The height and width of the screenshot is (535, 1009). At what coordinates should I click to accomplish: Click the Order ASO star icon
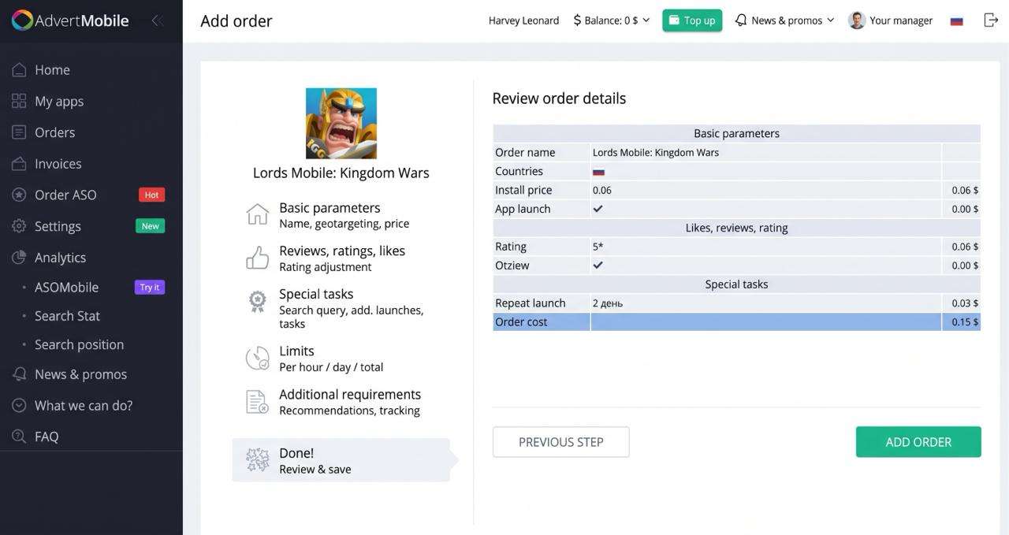pos(19,195)
